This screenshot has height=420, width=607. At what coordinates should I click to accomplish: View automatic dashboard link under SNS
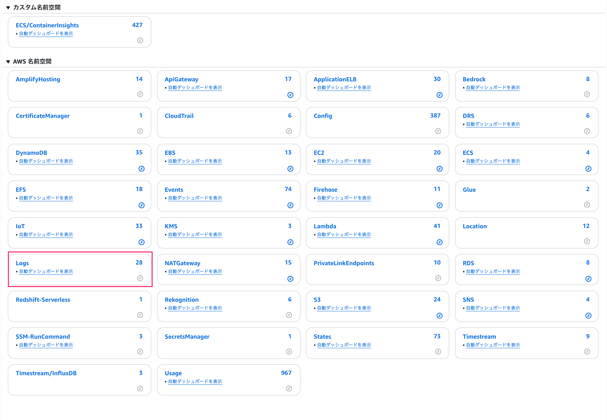pos(493,308)
